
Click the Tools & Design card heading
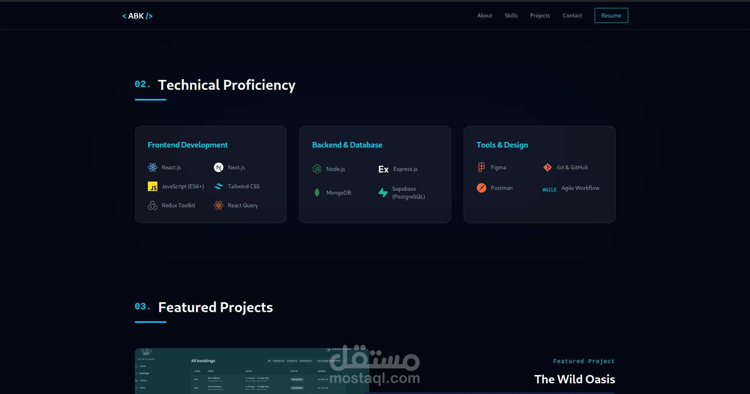coord(502,145)
